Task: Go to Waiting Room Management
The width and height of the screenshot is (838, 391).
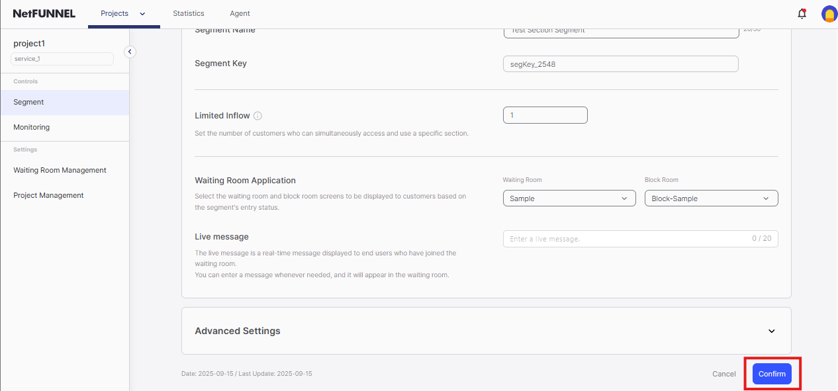Action: click(60, 170)
